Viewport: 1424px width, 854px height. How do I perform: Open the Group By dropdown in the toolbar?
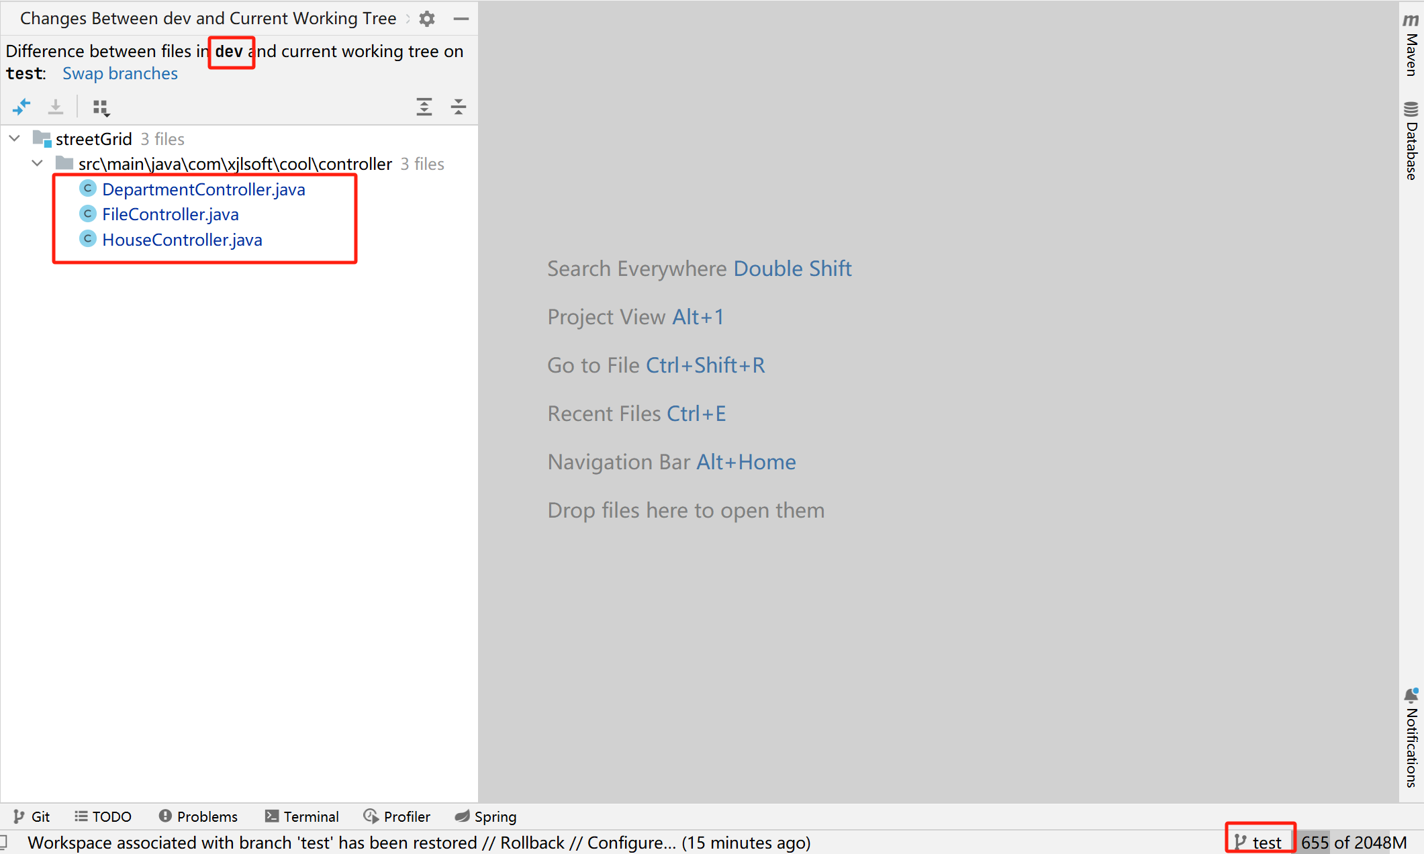coord(101,107)
